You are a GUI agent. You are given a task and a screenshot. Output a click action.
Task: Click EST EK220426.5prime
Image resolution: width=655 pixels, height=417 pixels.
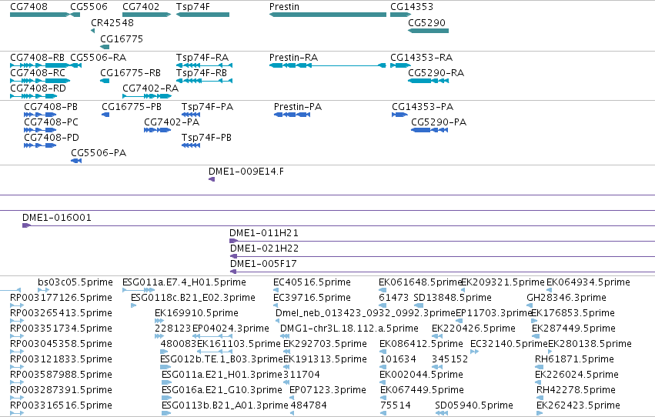pos(437,336)
